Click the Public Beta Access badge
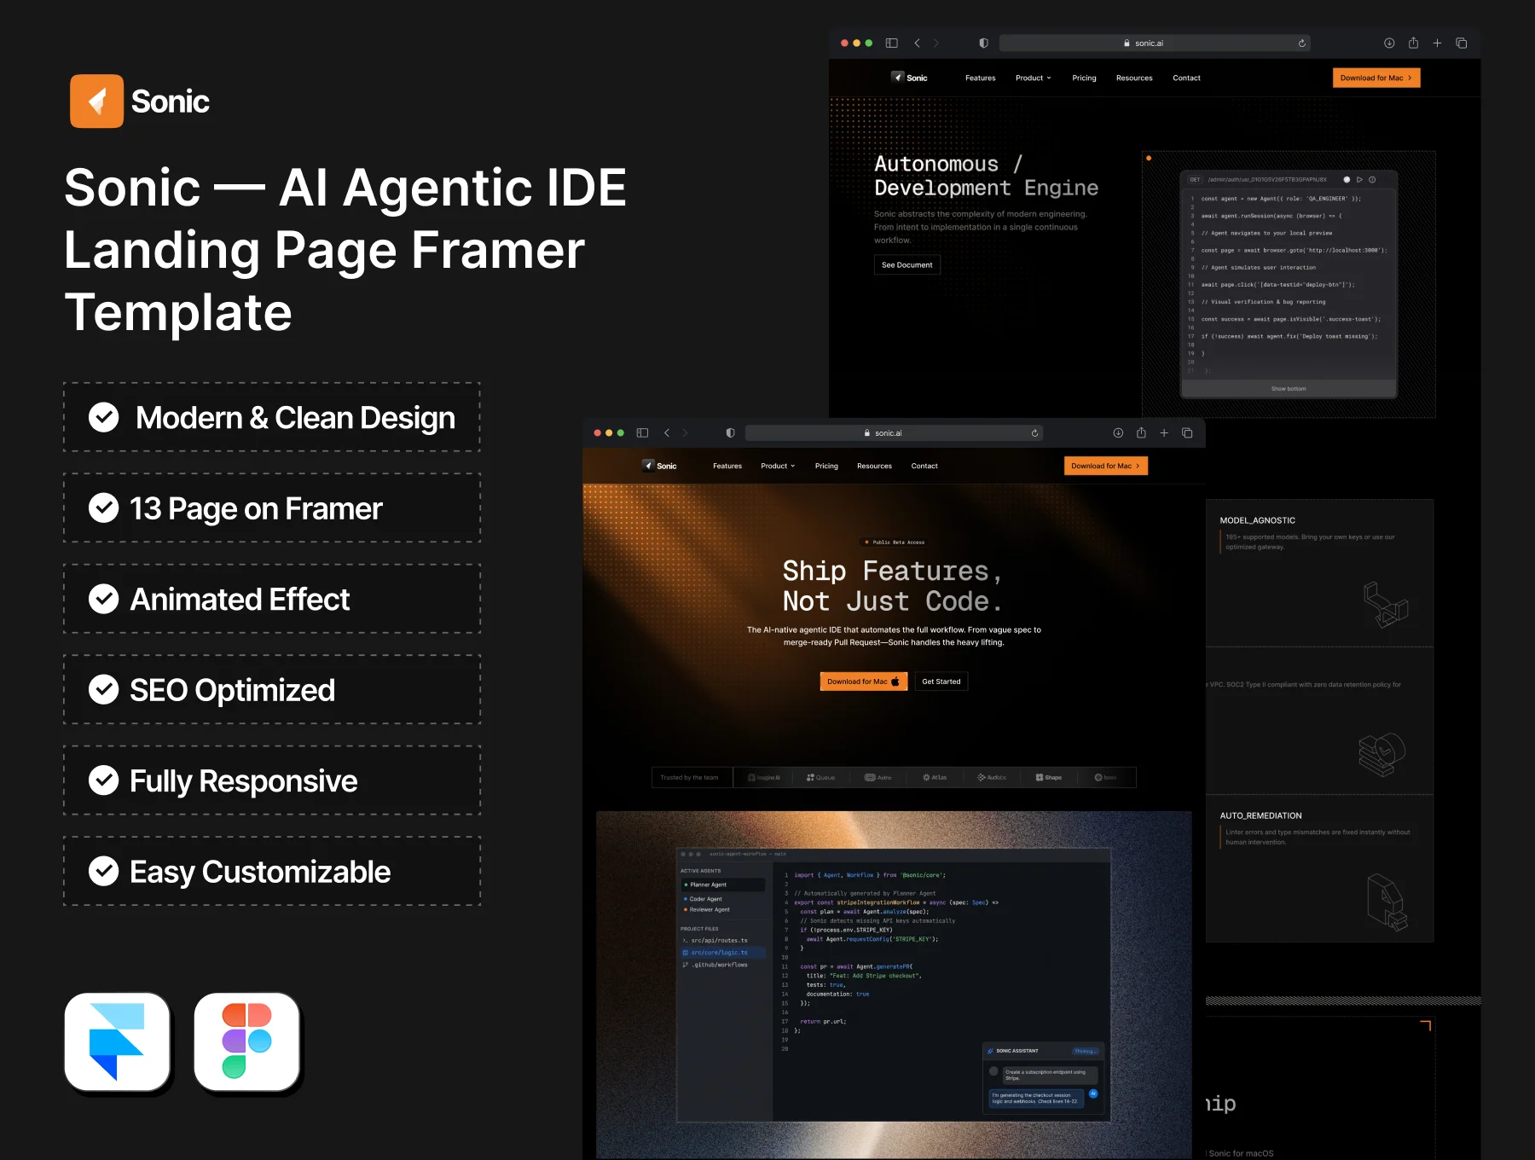This screenshot has width=1535, height=1160. [895, 542]
